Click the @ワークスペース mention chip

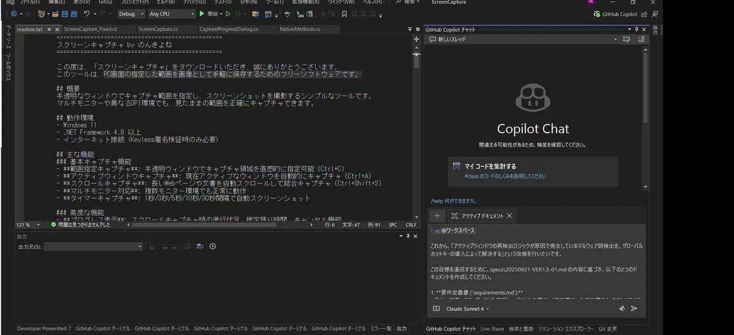[454, 230]
